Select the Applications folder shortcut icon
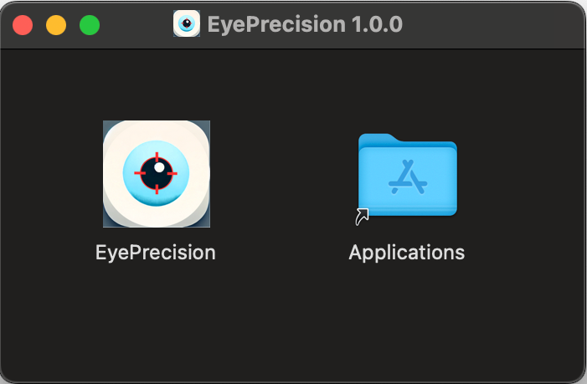The height and width of the screenshot is (384, 587). point(407,175)
